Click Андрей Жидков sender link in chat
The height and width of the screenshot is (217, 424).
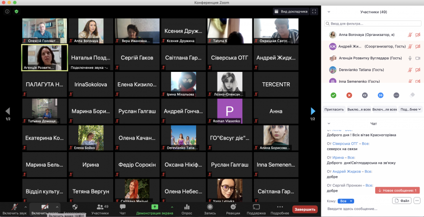(348, 172)
